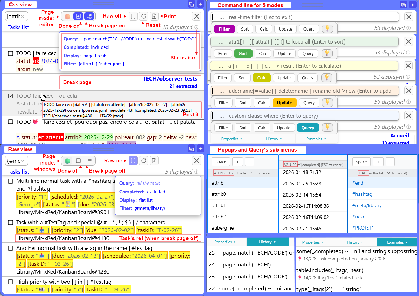
Task: Click the purple highlighted Filter button
Action: 224,29
